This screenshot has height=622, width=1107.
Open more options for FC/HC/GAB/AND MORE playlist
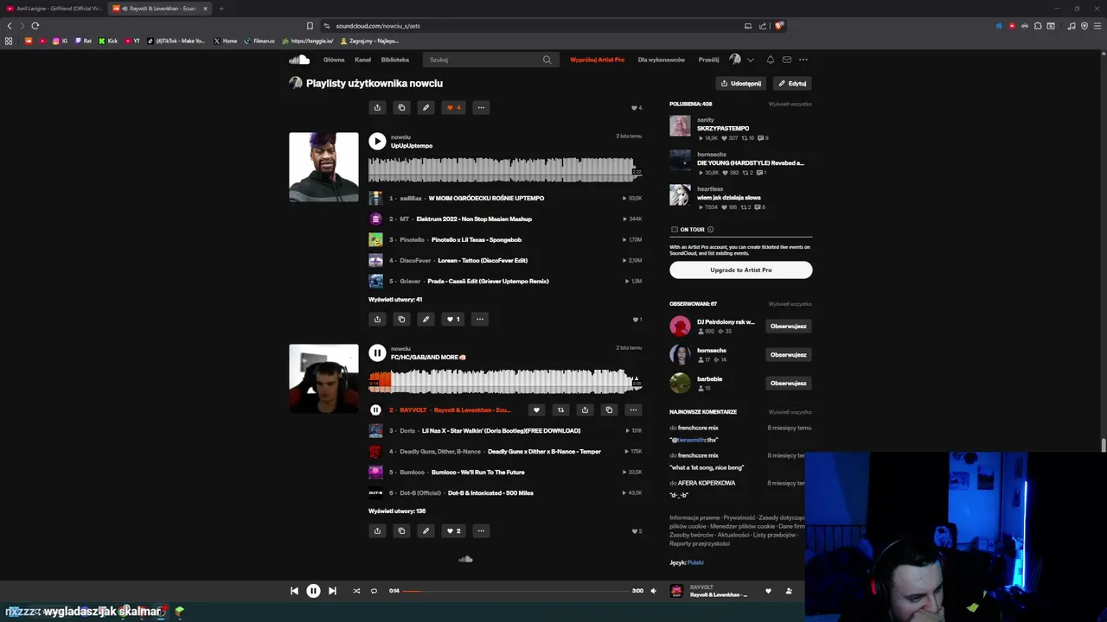click(x=481, y=530)
